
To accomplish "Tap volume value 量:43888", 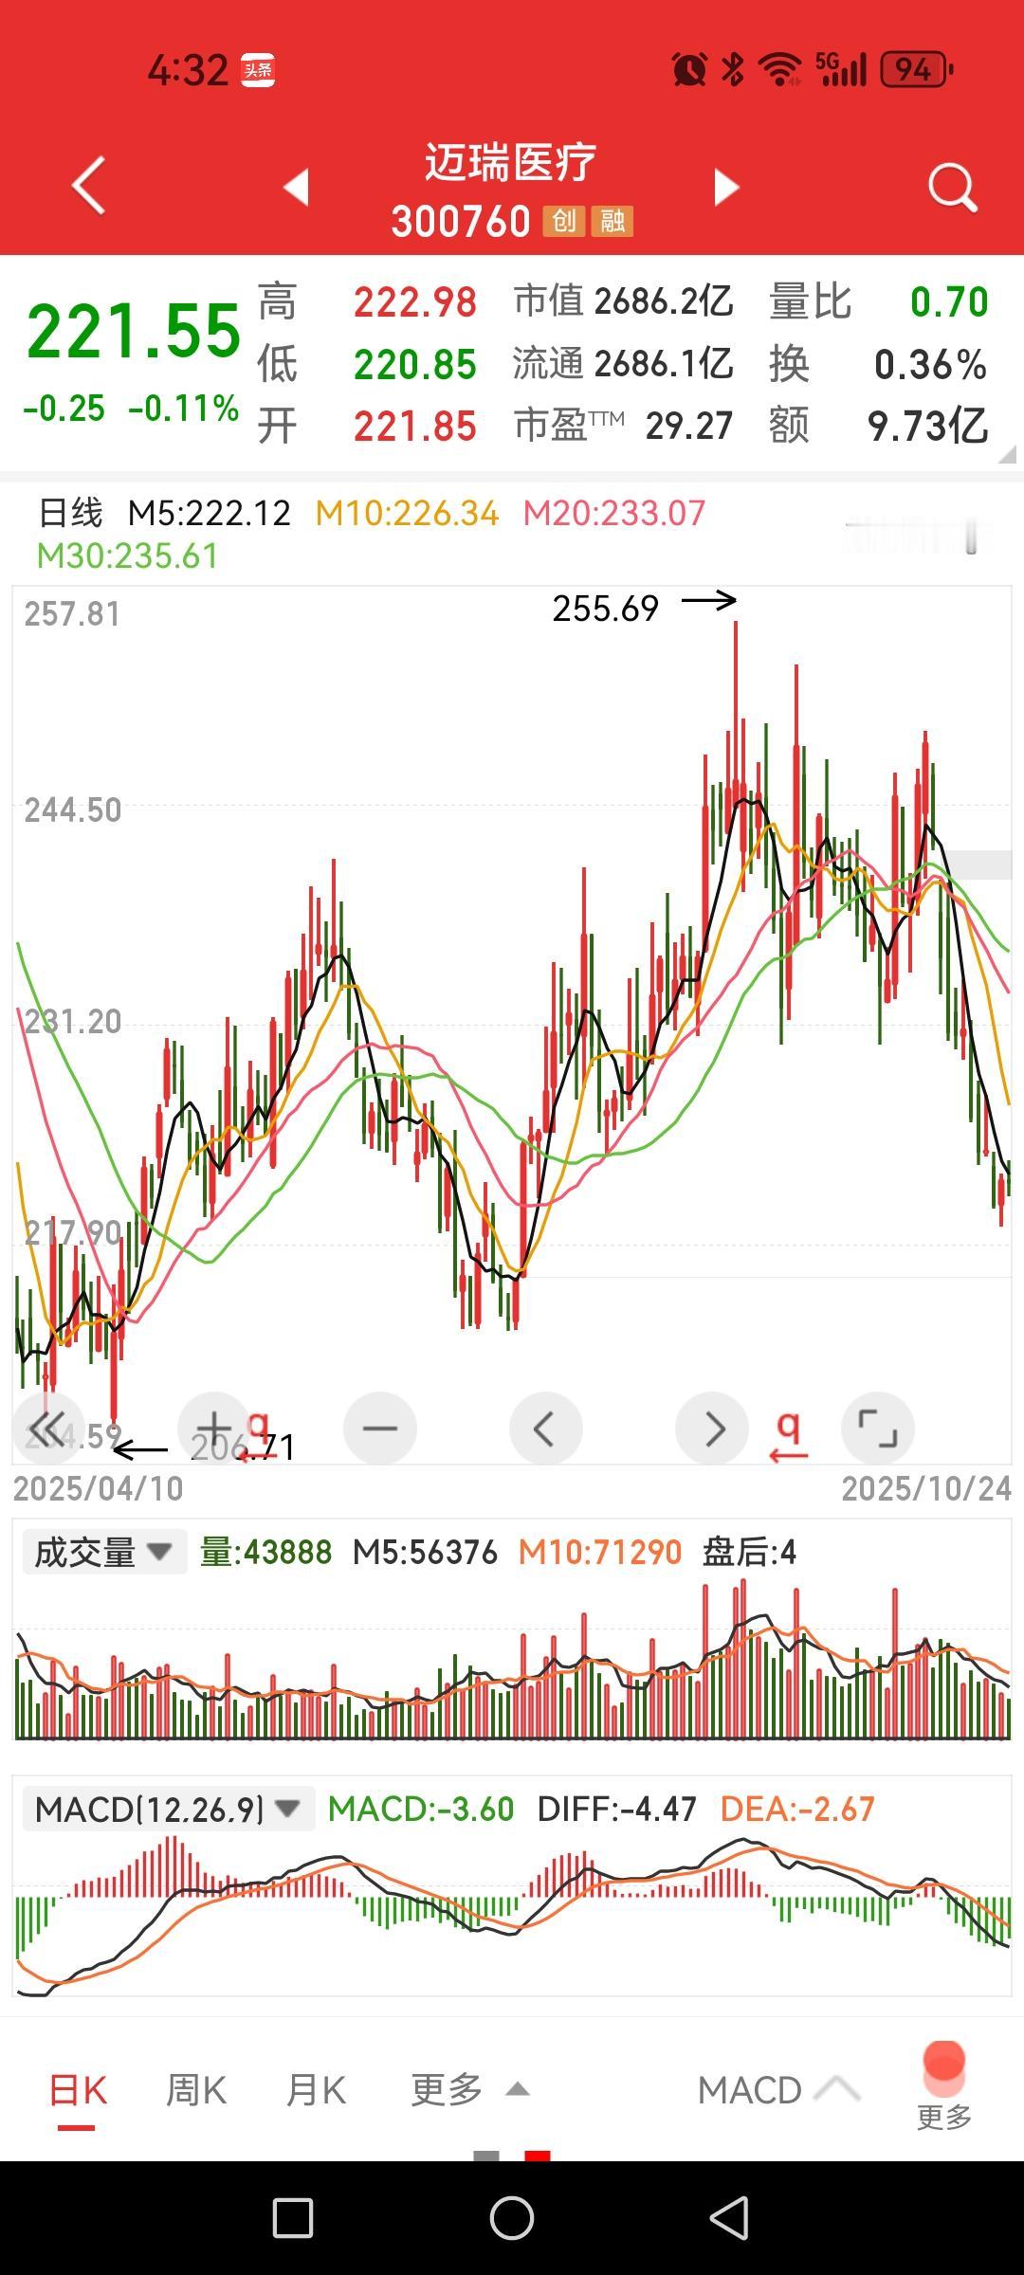I will [265, 1553].
